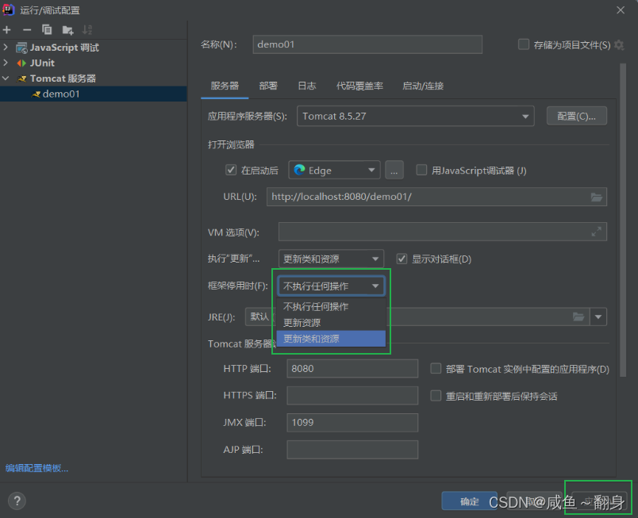
Task: Enable deploy applications configured in Tomcat instance
Action: point(436,369)
